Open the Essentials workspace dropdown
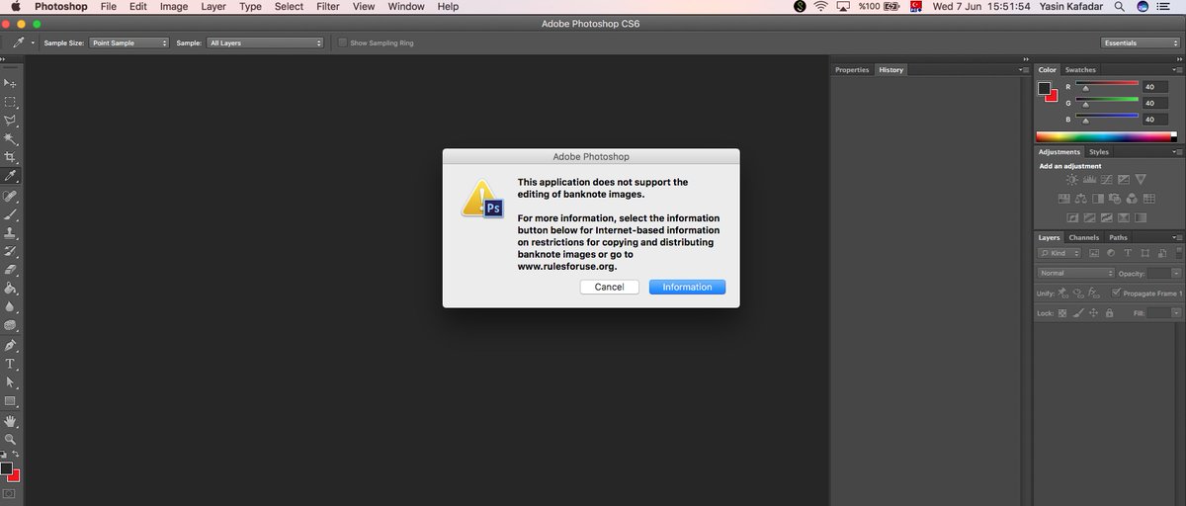The height and width of the screenshot is (506, 1186). (x=1140, y=43)
